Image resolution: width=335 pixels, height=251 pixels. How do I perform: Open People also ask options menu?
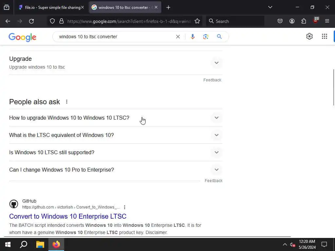point(67,102)
